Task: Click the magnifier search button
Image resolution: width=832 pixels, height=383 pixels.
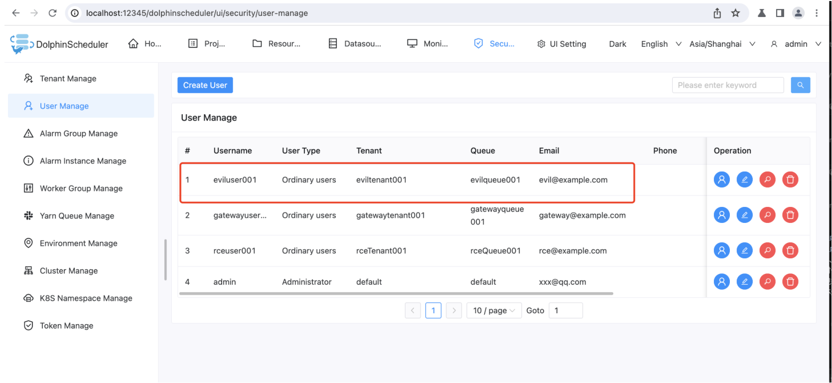Action: pos(800,85)
